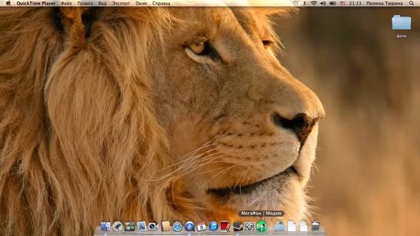This screenshot has height=236, width=420.
Task: Open the Экспорт menu
Action: [x=121, y=3]
